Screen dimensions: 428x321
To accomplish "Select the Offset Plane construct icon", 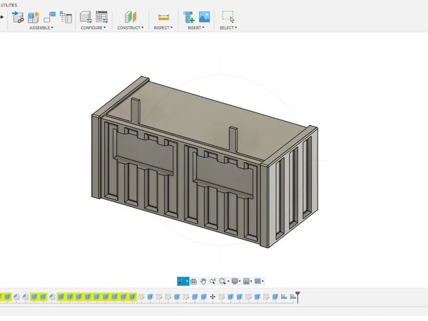I will coord(129,16).
